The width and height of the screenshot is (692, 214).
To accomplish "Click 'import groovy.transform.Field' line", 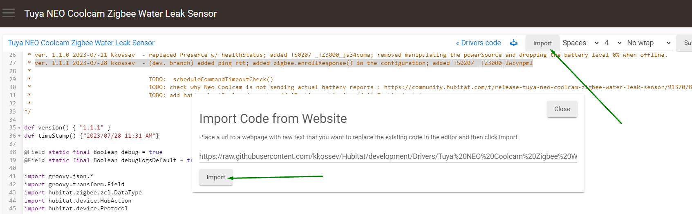I will pyautogui.click(x=74, y=184).
